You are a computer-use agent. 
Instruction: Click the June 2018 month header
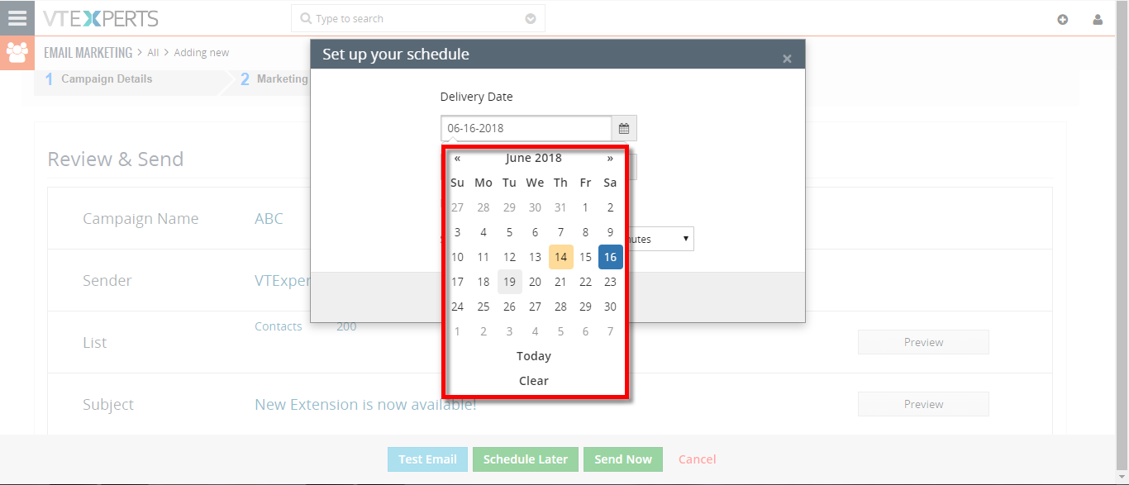[534, 158]
